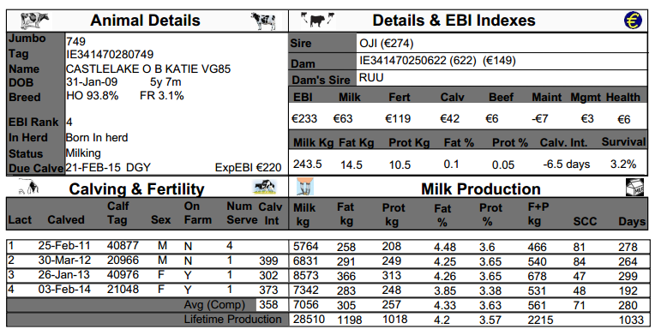The height and width of the screenshot is (335, 655).
Task: Click the Avg (Comp) calving interval 358
Action: 268,305
